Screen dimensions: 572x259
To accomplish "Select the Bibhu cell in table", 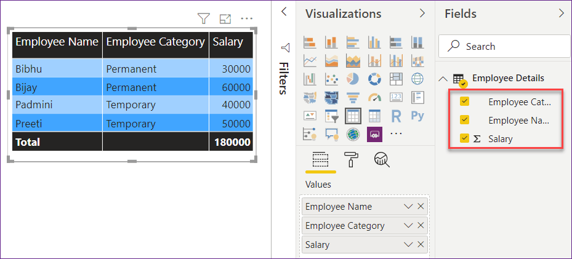I will [x=57, y=69].
